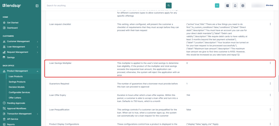
Task: Open options menu for Guarantors Required row
Action: point(270,84)
